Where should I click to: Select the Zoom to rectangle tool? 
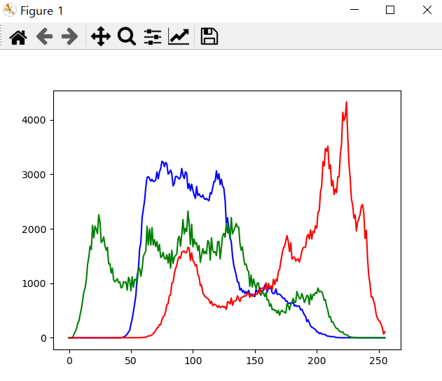(127, 36)
